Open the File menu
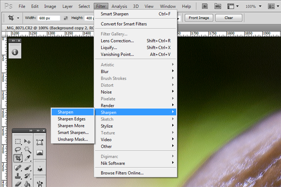The image size is (281, 187). point(22,7)
